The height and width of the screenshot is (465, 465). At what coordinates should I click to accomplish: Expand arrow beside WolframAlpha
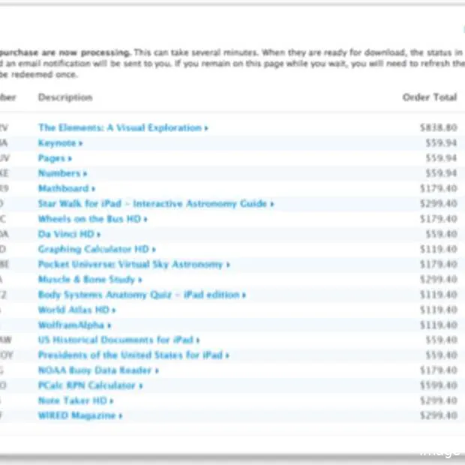pos(110,325)
